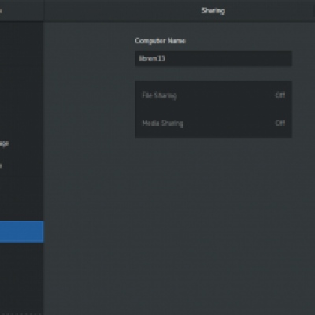Click the header bar left of the Sharing title
Viewport: 315px width, 315px height.
[x=122, y=11]
